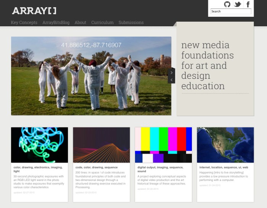
Task: Click the 'new media foundations' headline
Action: 207,65
